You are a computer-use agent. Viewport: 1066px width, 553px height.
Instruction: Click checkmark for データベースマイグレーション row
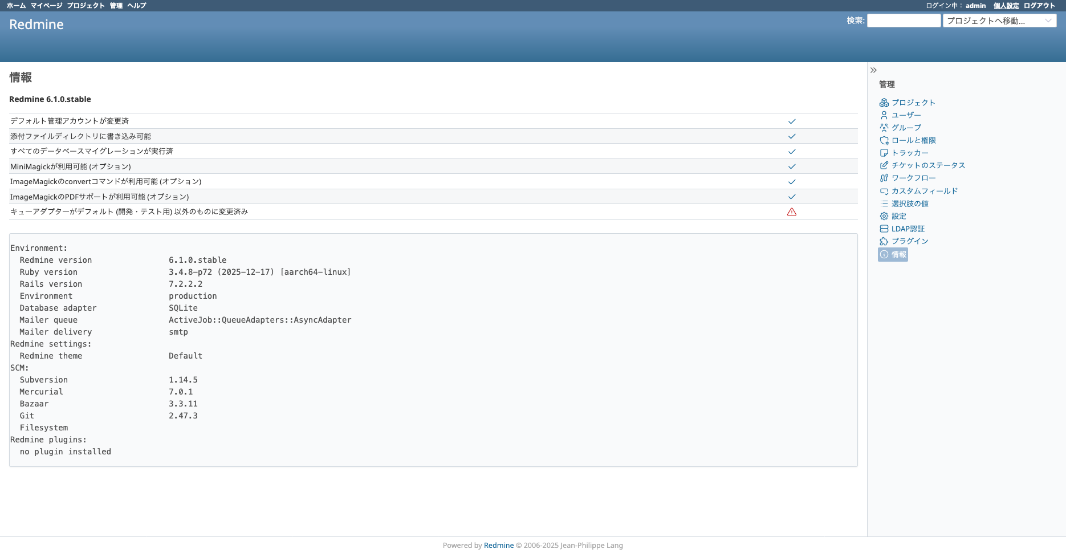click(792, 152)
